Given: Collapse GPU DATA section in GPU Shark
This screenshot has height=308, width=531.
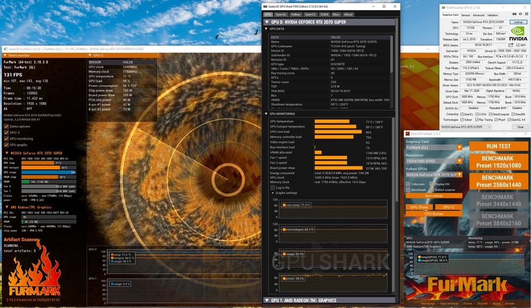Looking at the screenshot, I should [266, 29].
